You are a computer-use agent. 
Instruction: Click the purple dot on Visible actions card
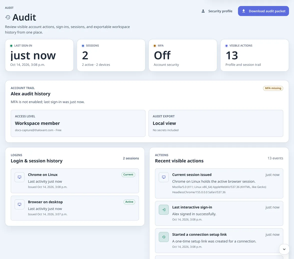pyautogui.click(x=226, y=46)
